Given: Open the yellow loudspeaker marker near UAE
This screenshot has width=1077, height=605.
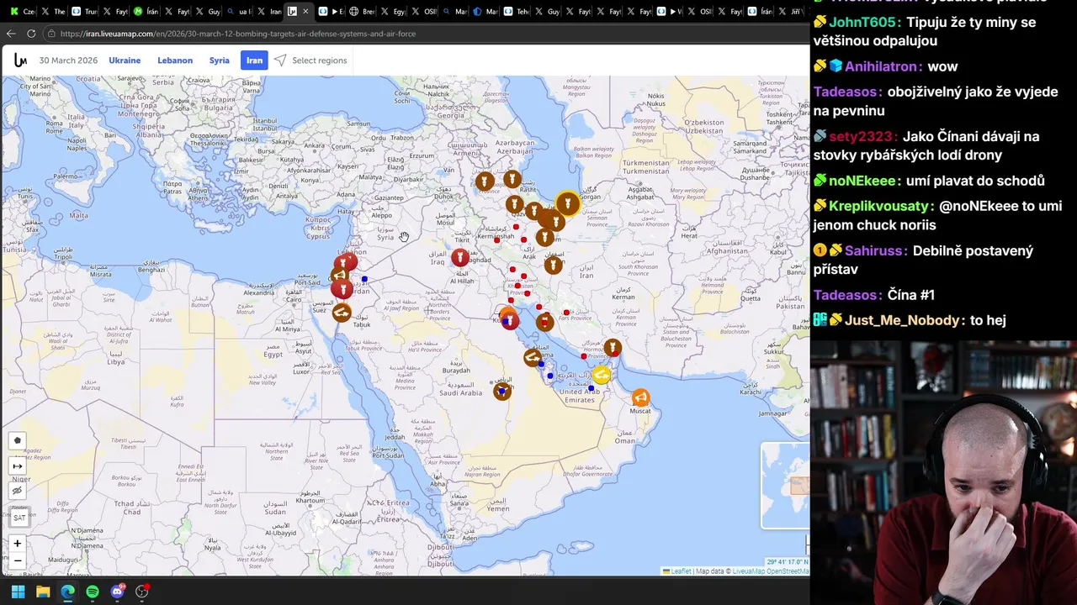Looking at the screenshot, I should tap(602, 375).
